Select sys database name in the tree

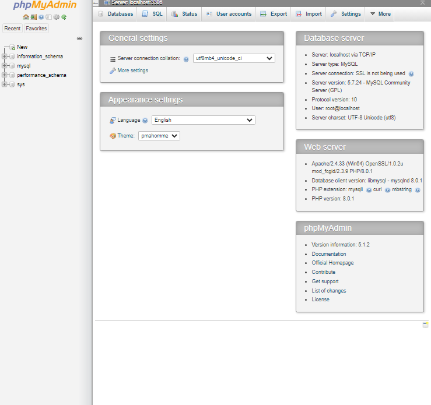tap(21, 84)
